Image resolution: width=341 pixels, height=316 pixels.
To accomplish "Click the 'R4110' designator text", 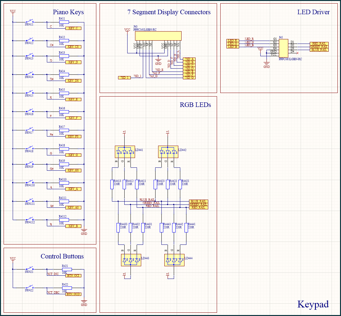I will pyautogui.click(x=62, y=179).
